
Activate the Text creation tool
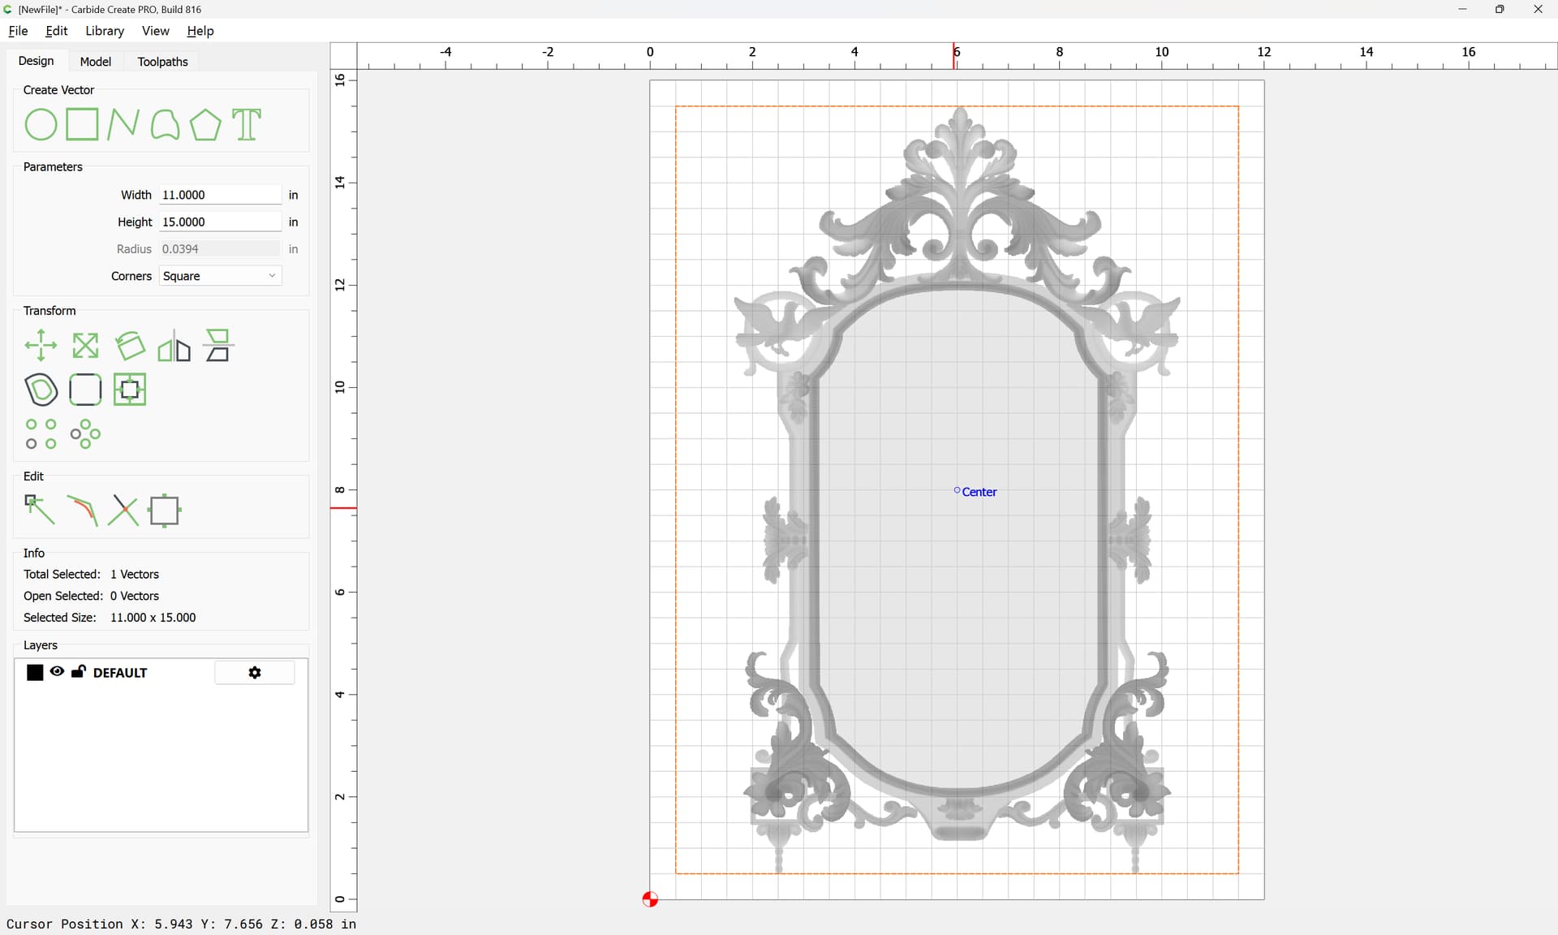coord(247,125)
